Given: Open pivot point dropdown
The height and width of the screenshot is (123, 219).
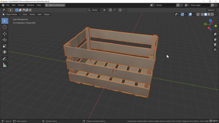Looking at the screenshot, I should tap(105, 10).
